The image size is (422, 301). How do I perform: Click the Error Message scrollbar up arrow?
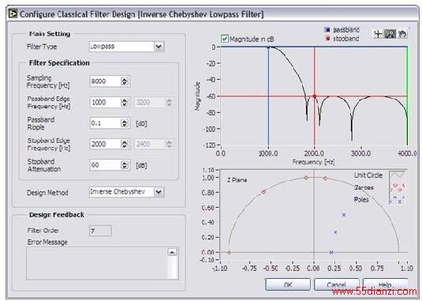pyautogui.click(x=172, y=252)
